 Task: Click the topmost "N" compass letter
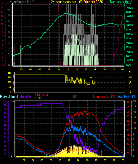(x=130, y=72)
